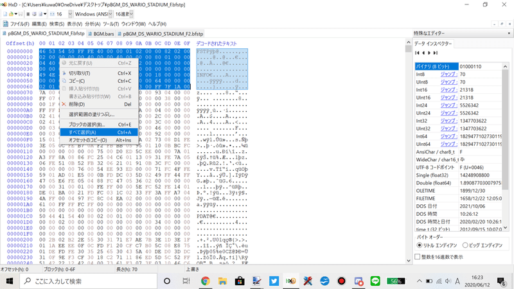Click the ジャンプ link in the UInt24 row
514x289 pixels.
click(x=448, y=113)
